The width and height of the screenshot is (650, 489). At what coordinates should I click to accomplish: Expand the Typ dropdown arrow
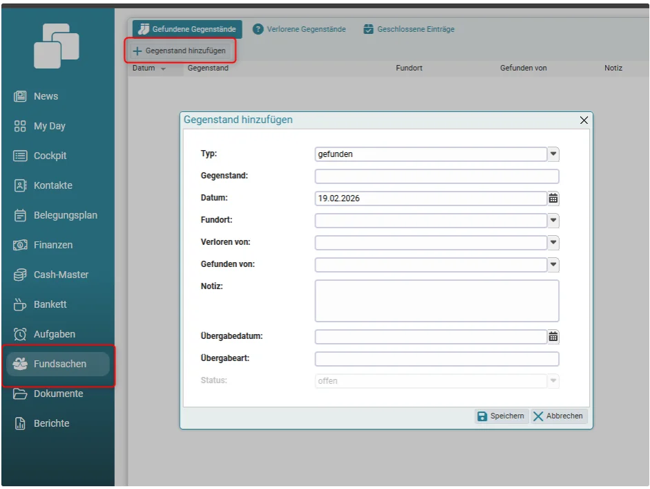(553, 154)
